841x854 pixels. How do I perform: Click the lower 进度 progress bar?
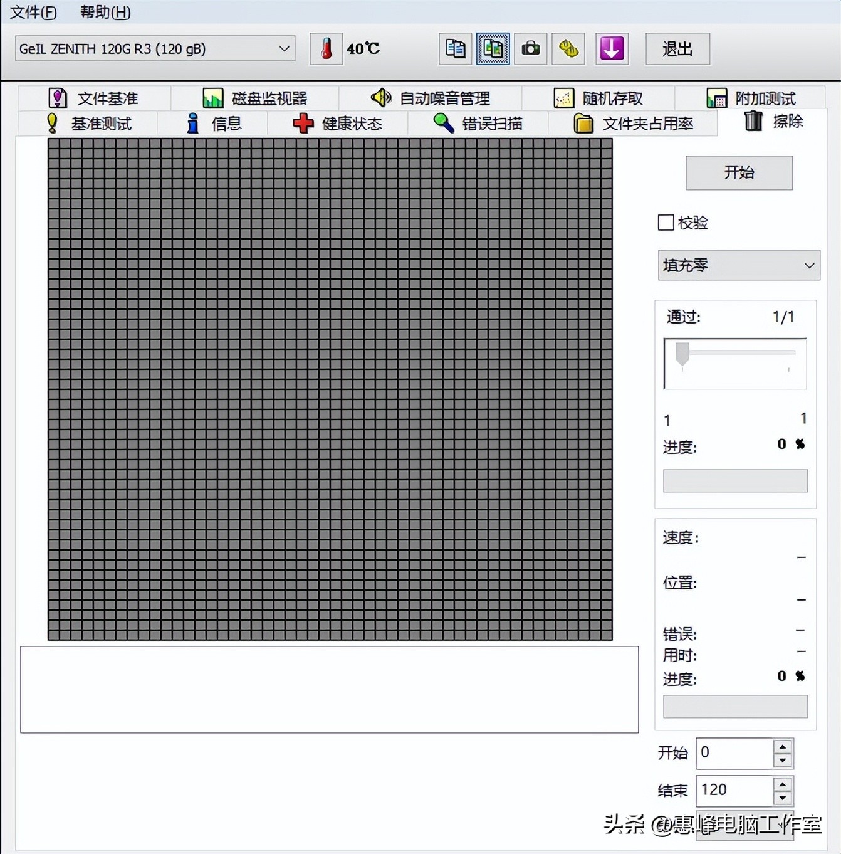coord(735,707)
